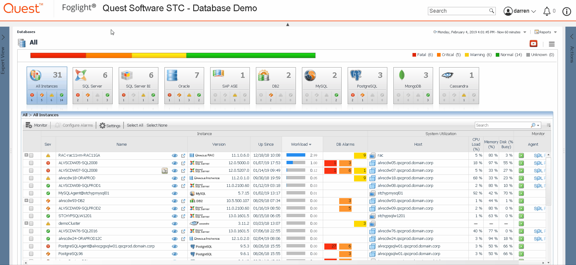Image resolution: width=576 pixels, height=265 pixels.
Task: Select the Cassandra tile
Action: pyautogui.click(x=459, y=85)
